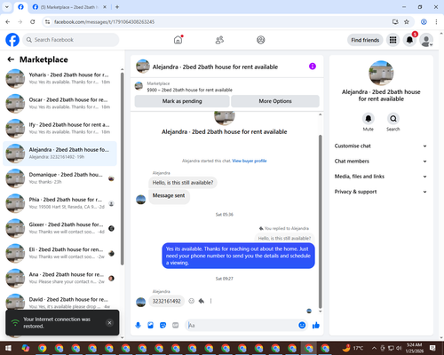Image resolution: width=444 pixels, height=355 pixels.
Task: Bookmark this page star icon
Action: (x=407, y=22)
